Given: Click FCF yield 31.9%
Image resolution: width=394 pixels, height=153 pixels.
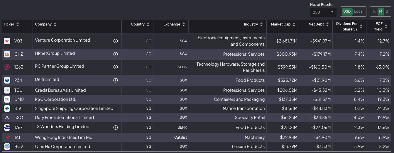Looking at the screenshot, I should tap(383, 137).
